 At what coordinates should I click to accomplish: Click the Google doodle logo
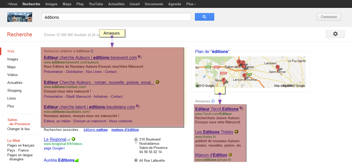(x=20, y=17)
